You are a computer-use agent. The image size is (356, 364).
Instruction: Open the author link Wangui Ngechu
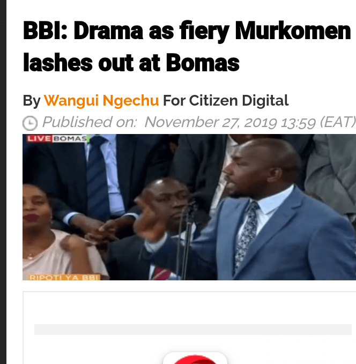tap(101, 101)
